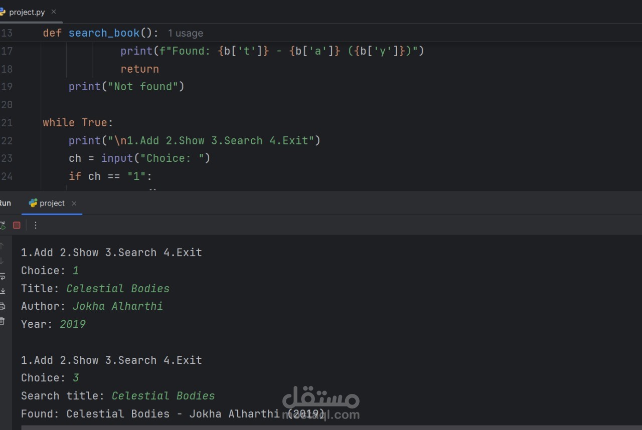Screen dimensions: 642x430
Task: Open the Run tool window label
Action: [5, 203]
